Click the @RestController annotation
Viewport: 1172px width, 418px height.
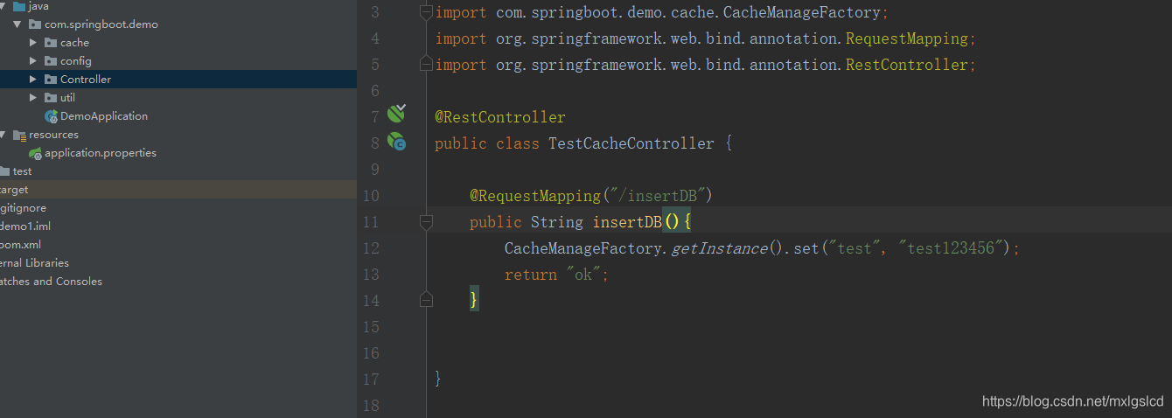[500, 117]
